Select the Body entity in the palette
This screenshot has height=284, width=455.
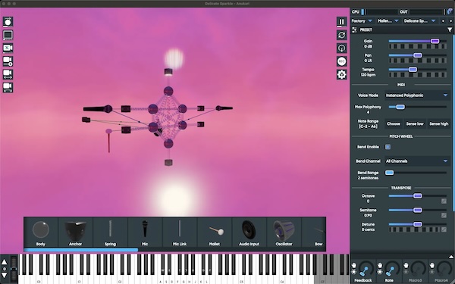coord(41,233)
